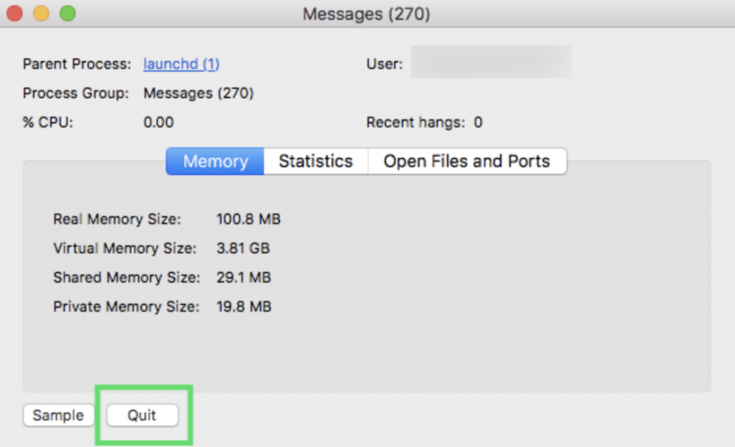
Task: Click the Shared Memory Size label
Action: (x=126, y=278)
